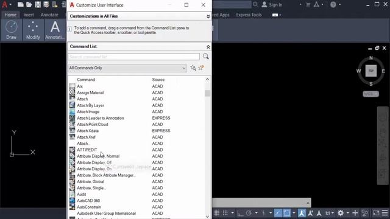Screen dimensions: 390x219
Task: Click the Attach Image command icon
Action: 72,112
